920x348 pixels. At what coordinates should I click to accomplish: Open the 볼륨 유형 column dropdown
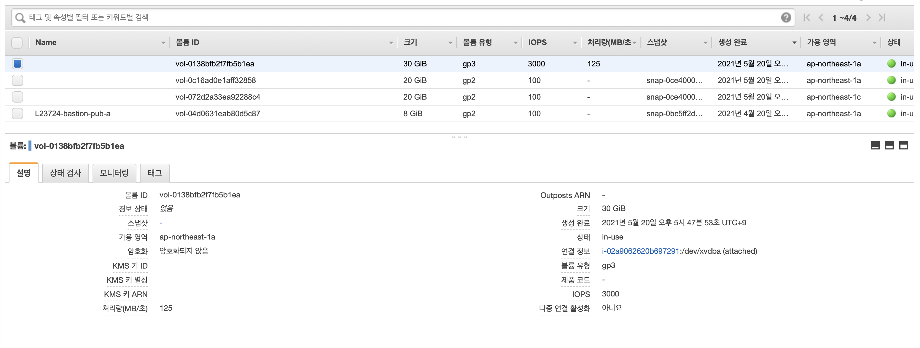click(515, 42)
